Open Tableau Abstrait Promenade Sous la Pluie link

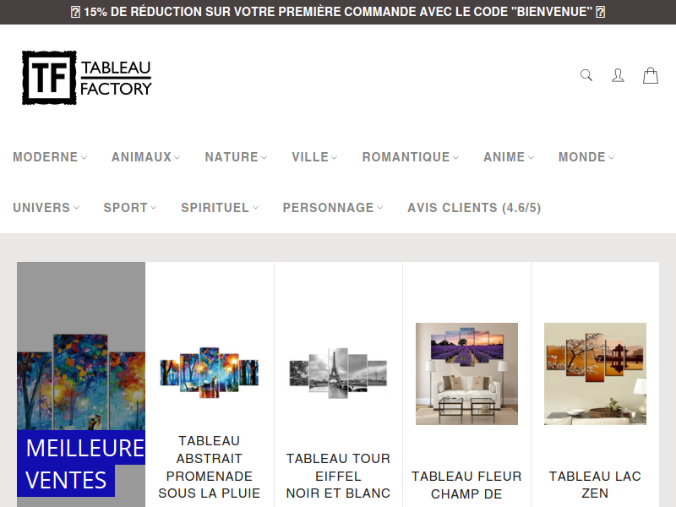(x=209, y=467)
